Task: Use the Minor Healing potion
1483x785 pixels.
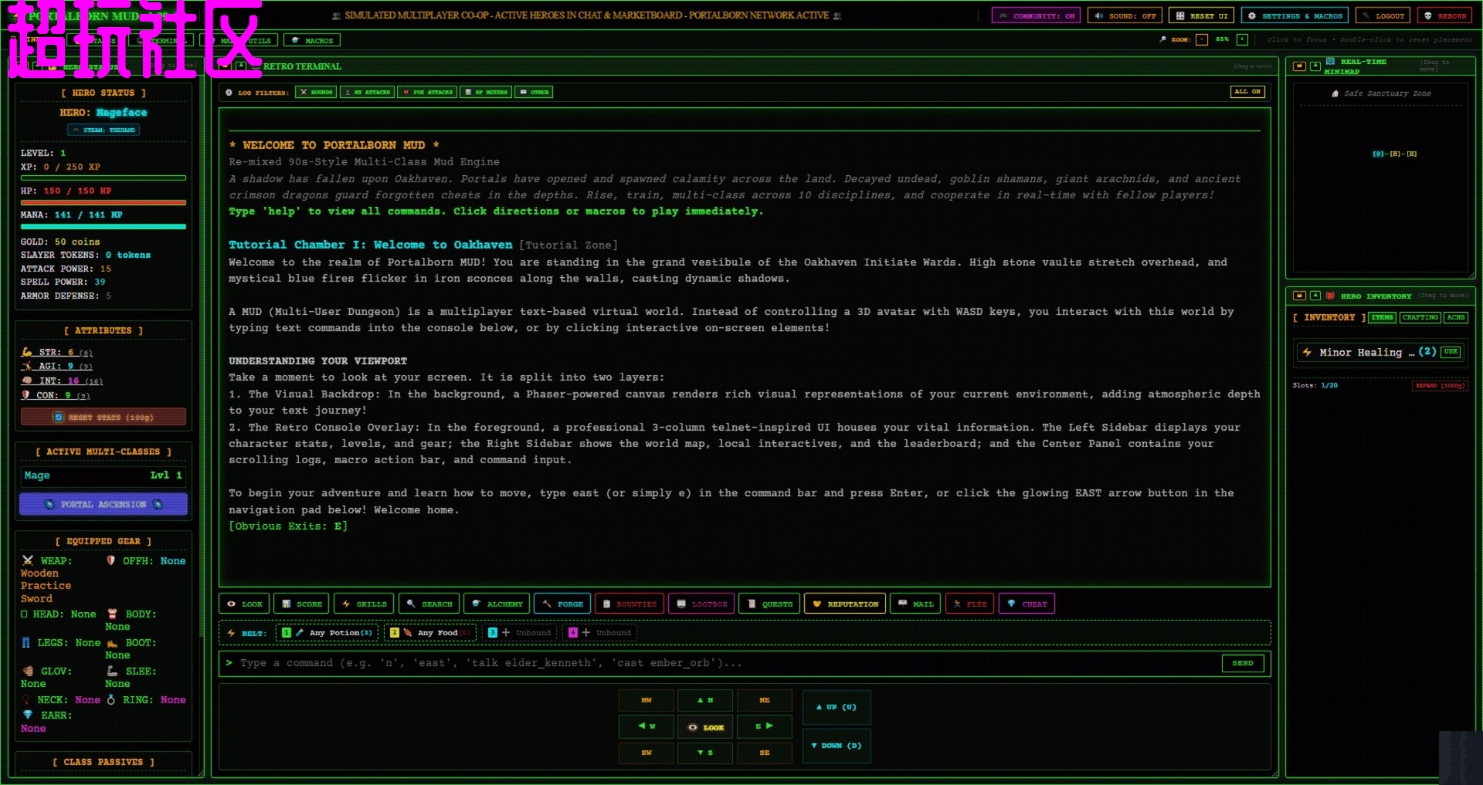Action: tap(1451, 352)
